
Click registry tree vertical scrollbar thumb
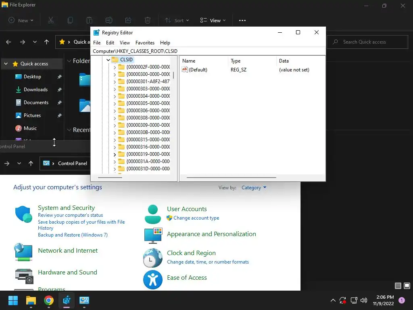point(173,75)
